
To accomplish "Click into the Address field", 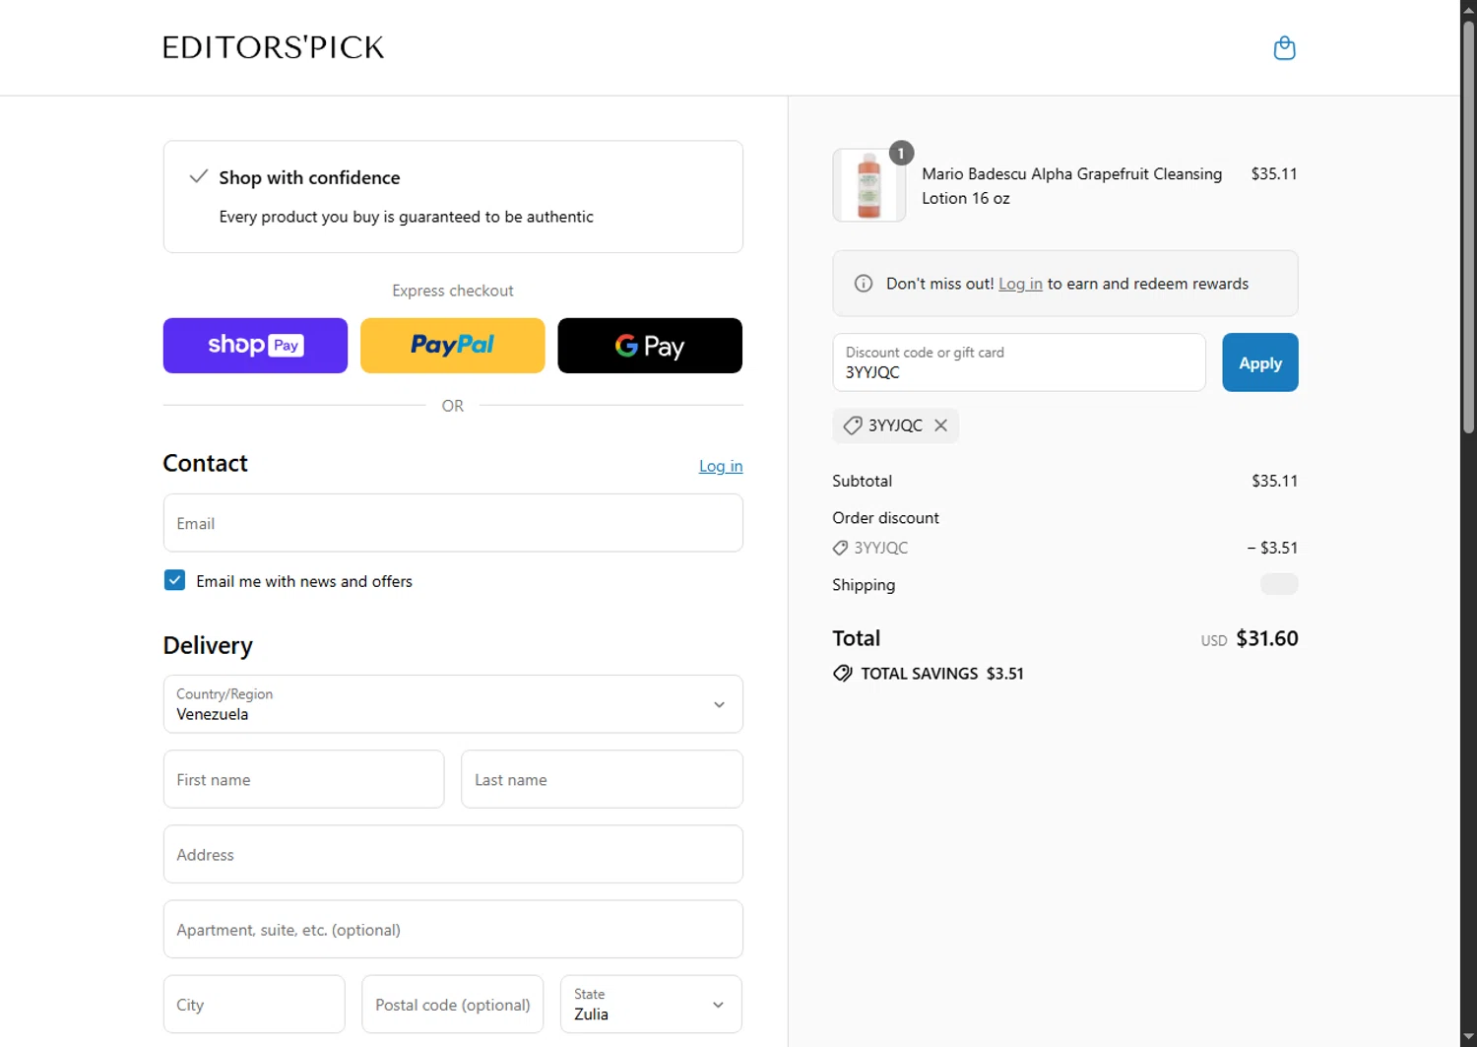I will tap(453, 854).
